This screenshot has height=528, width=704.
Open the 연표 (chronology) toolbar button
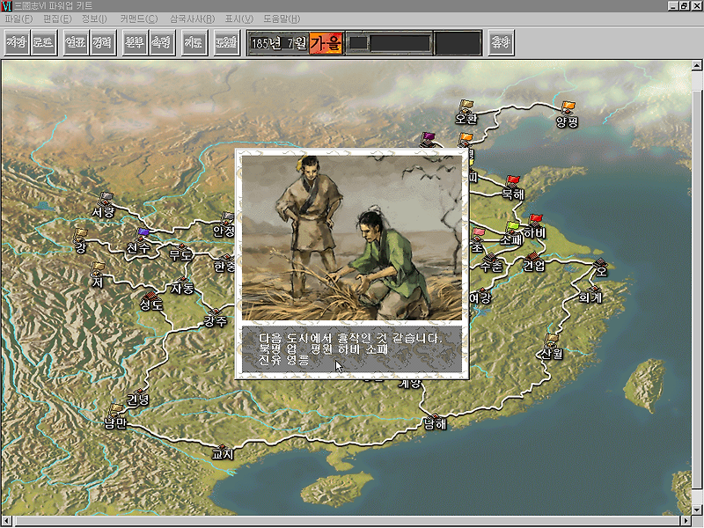pos(76,42)
